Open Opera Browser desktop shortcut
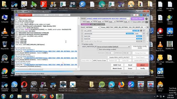The image size is (177, 99). pos(24,86)
